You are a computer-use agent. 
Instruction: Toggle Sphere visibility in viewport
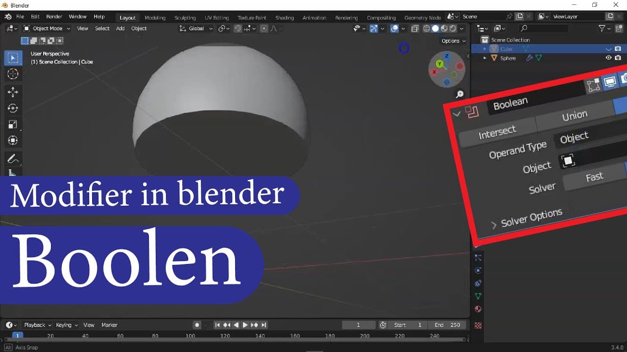tap(609, 58)
